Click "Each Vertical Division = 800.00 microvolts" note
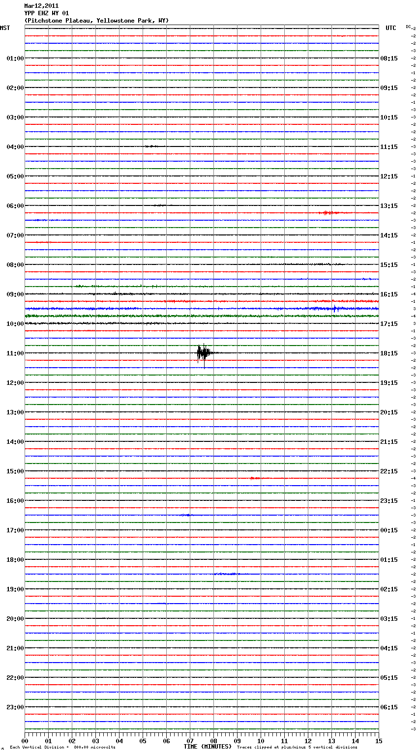 click(62, 748)
